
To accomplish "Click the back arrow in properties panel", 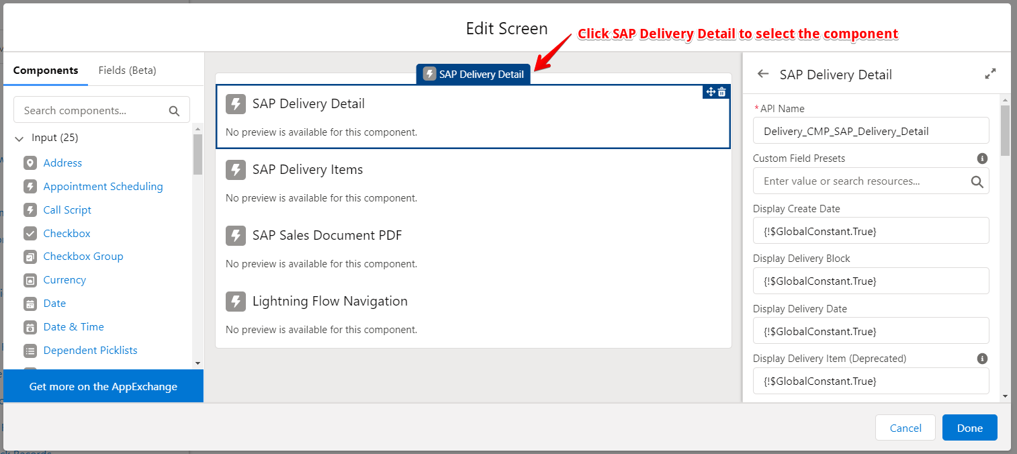I will (762, 75).
